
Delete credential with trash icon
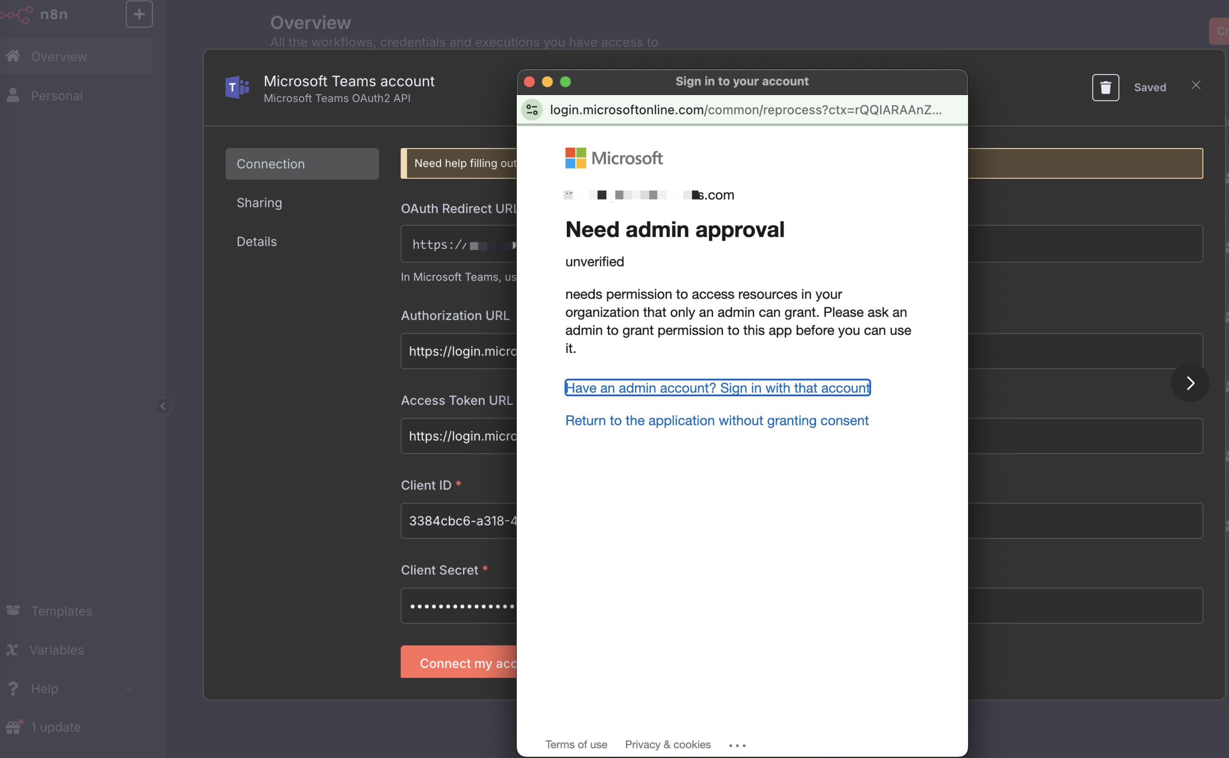(1105, 88)
